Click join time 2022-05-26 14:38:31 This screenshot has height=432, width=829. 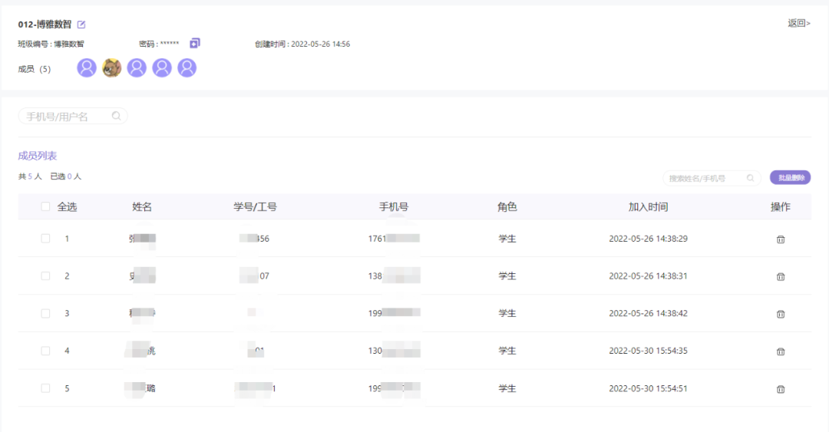point(648,276)
